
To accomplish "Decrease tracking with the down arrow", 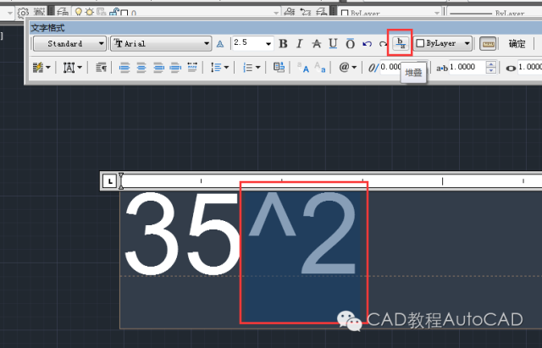I will click(x=491, y=70).
